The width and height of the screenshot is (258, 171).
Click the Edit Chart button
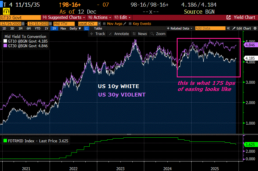(x=241, y=28)
